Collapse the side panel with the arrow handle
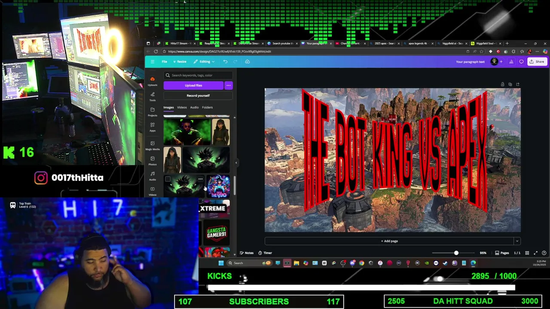The height and width of the screenshot is (309, 550). coord(236,163)
